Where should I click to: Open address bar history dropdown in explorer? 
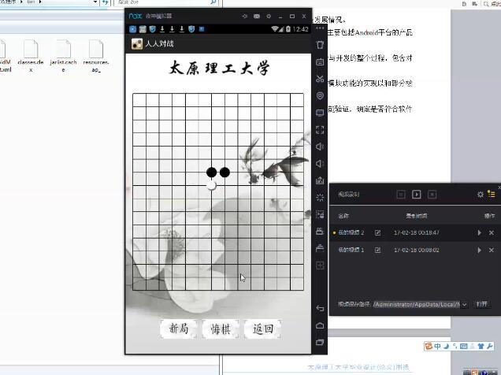(95, 2)
